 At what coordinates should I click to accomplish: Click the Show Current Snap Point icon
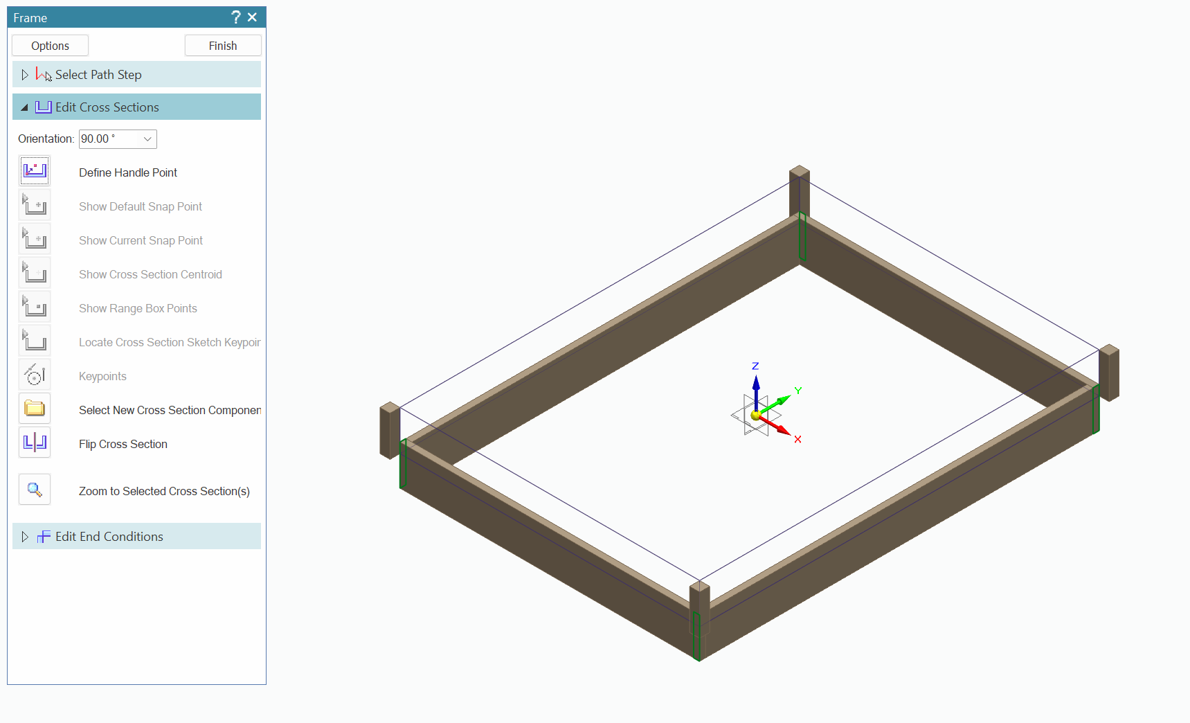[35, 239]
